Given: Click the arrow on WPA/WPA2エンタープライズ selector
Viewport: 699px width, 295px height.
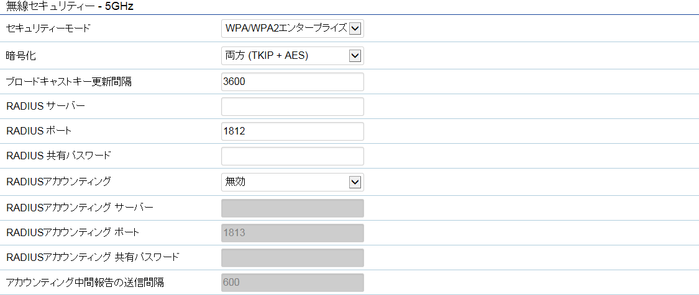Looking at the screenshot, I should coord(355,29).
